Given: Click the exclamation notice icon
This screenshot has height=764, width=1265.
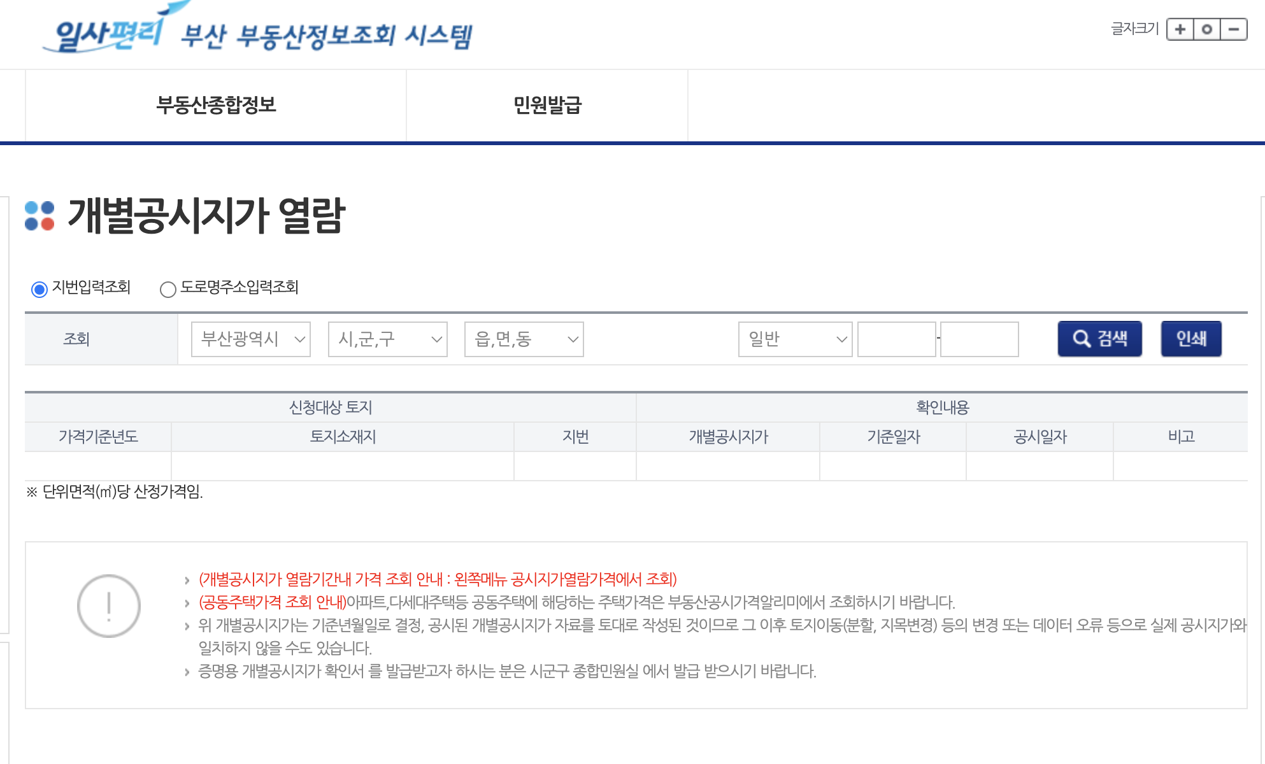Looking at the screenshot, I should (109, 606).
